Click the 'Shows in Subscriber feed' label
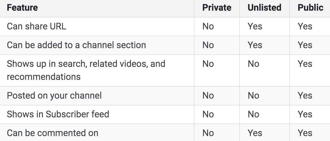This screenshot has width=330, height=141. (58, 114)
